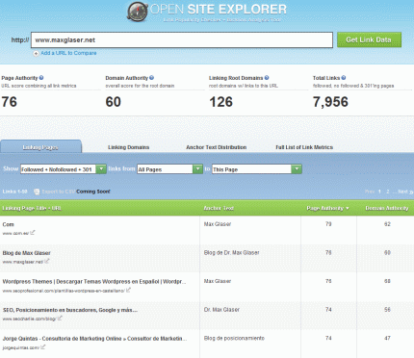Open external link icon for seocharlie.com/blog
The image size is (414, 358).
[60, 319]
